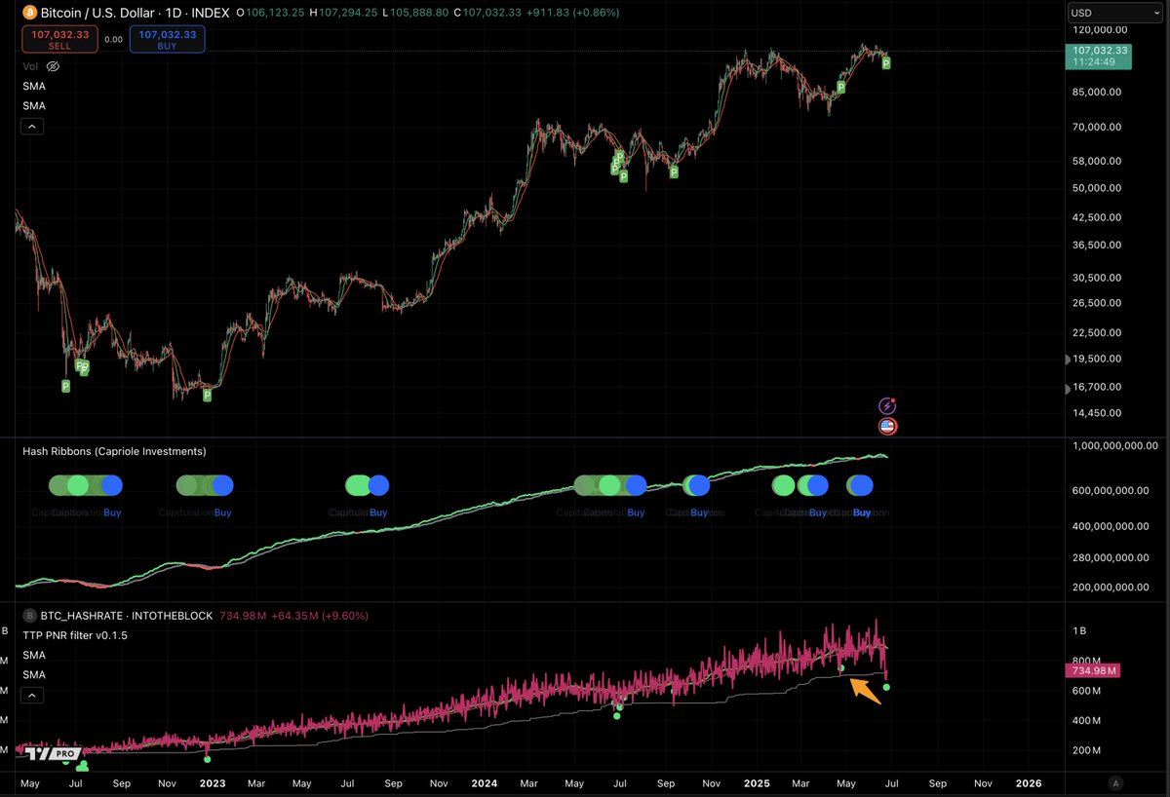Click the Hash Ribbons Buy label near August 2024
The width and height of the screenshot is (1170, 797).
[636, 512]
